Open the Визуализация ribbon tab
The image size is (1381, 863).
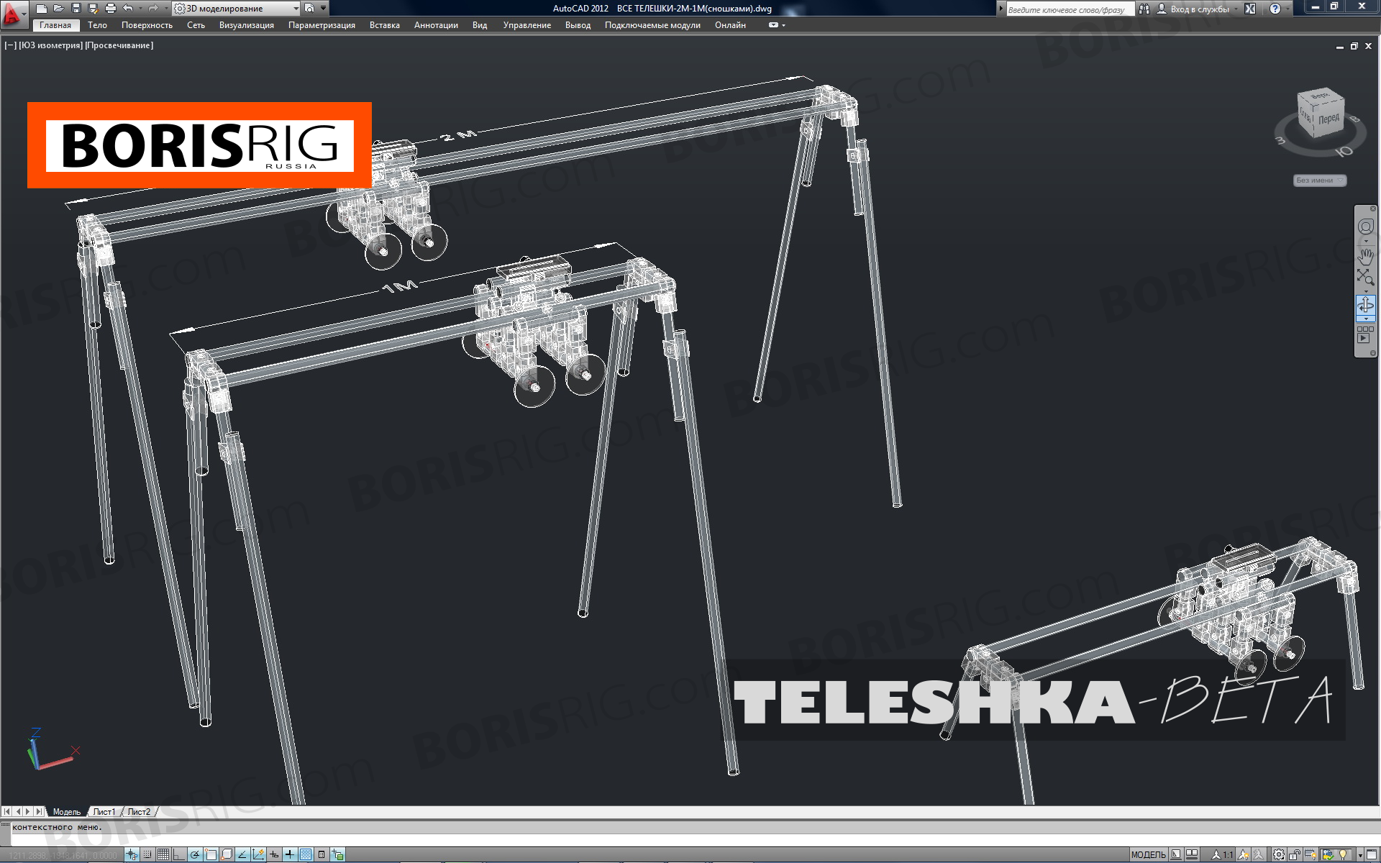247,25
